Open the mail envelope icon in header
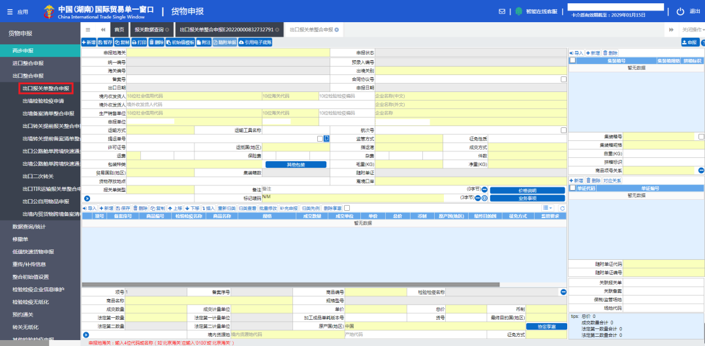705x346 pixels. (x=502, y=11)
